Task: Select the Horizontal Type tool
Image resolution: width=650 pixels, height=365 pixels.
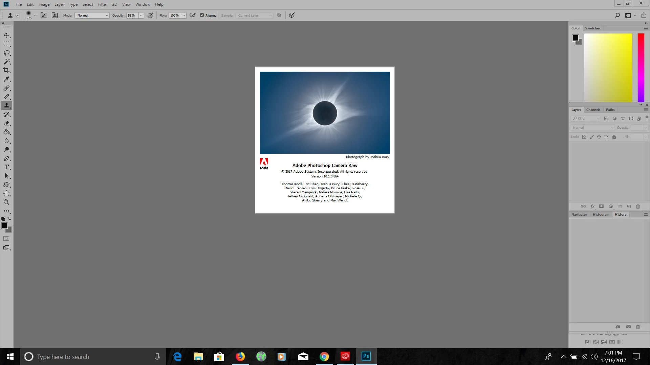Action: point(6,167)
